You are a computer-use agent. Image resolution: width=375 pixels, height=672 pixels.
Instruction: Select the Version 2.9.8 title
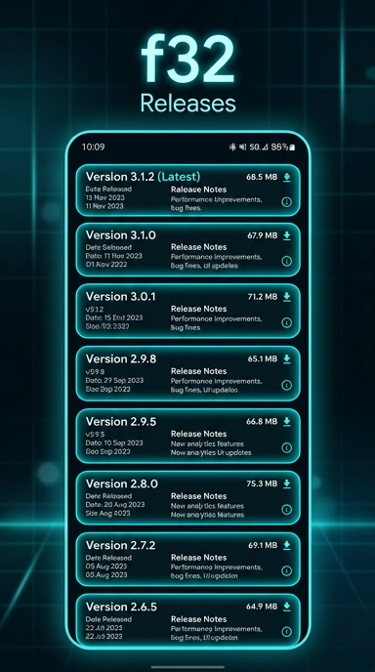click(x=121, y=358)
